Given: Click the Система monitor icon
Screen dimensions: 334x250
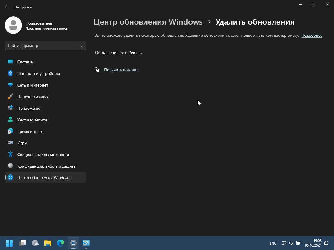Looking at the screenshot, I should coord(10,62).
